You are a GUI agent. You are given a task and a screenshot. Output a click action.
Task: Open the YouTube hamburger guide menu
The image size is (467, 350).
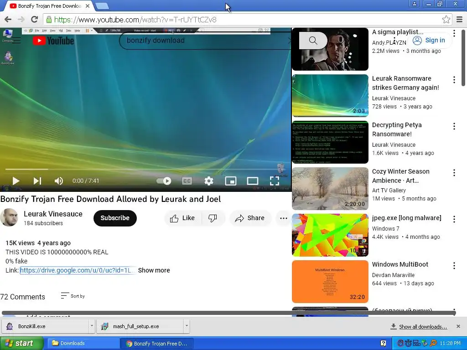click(x=16, y=41)
